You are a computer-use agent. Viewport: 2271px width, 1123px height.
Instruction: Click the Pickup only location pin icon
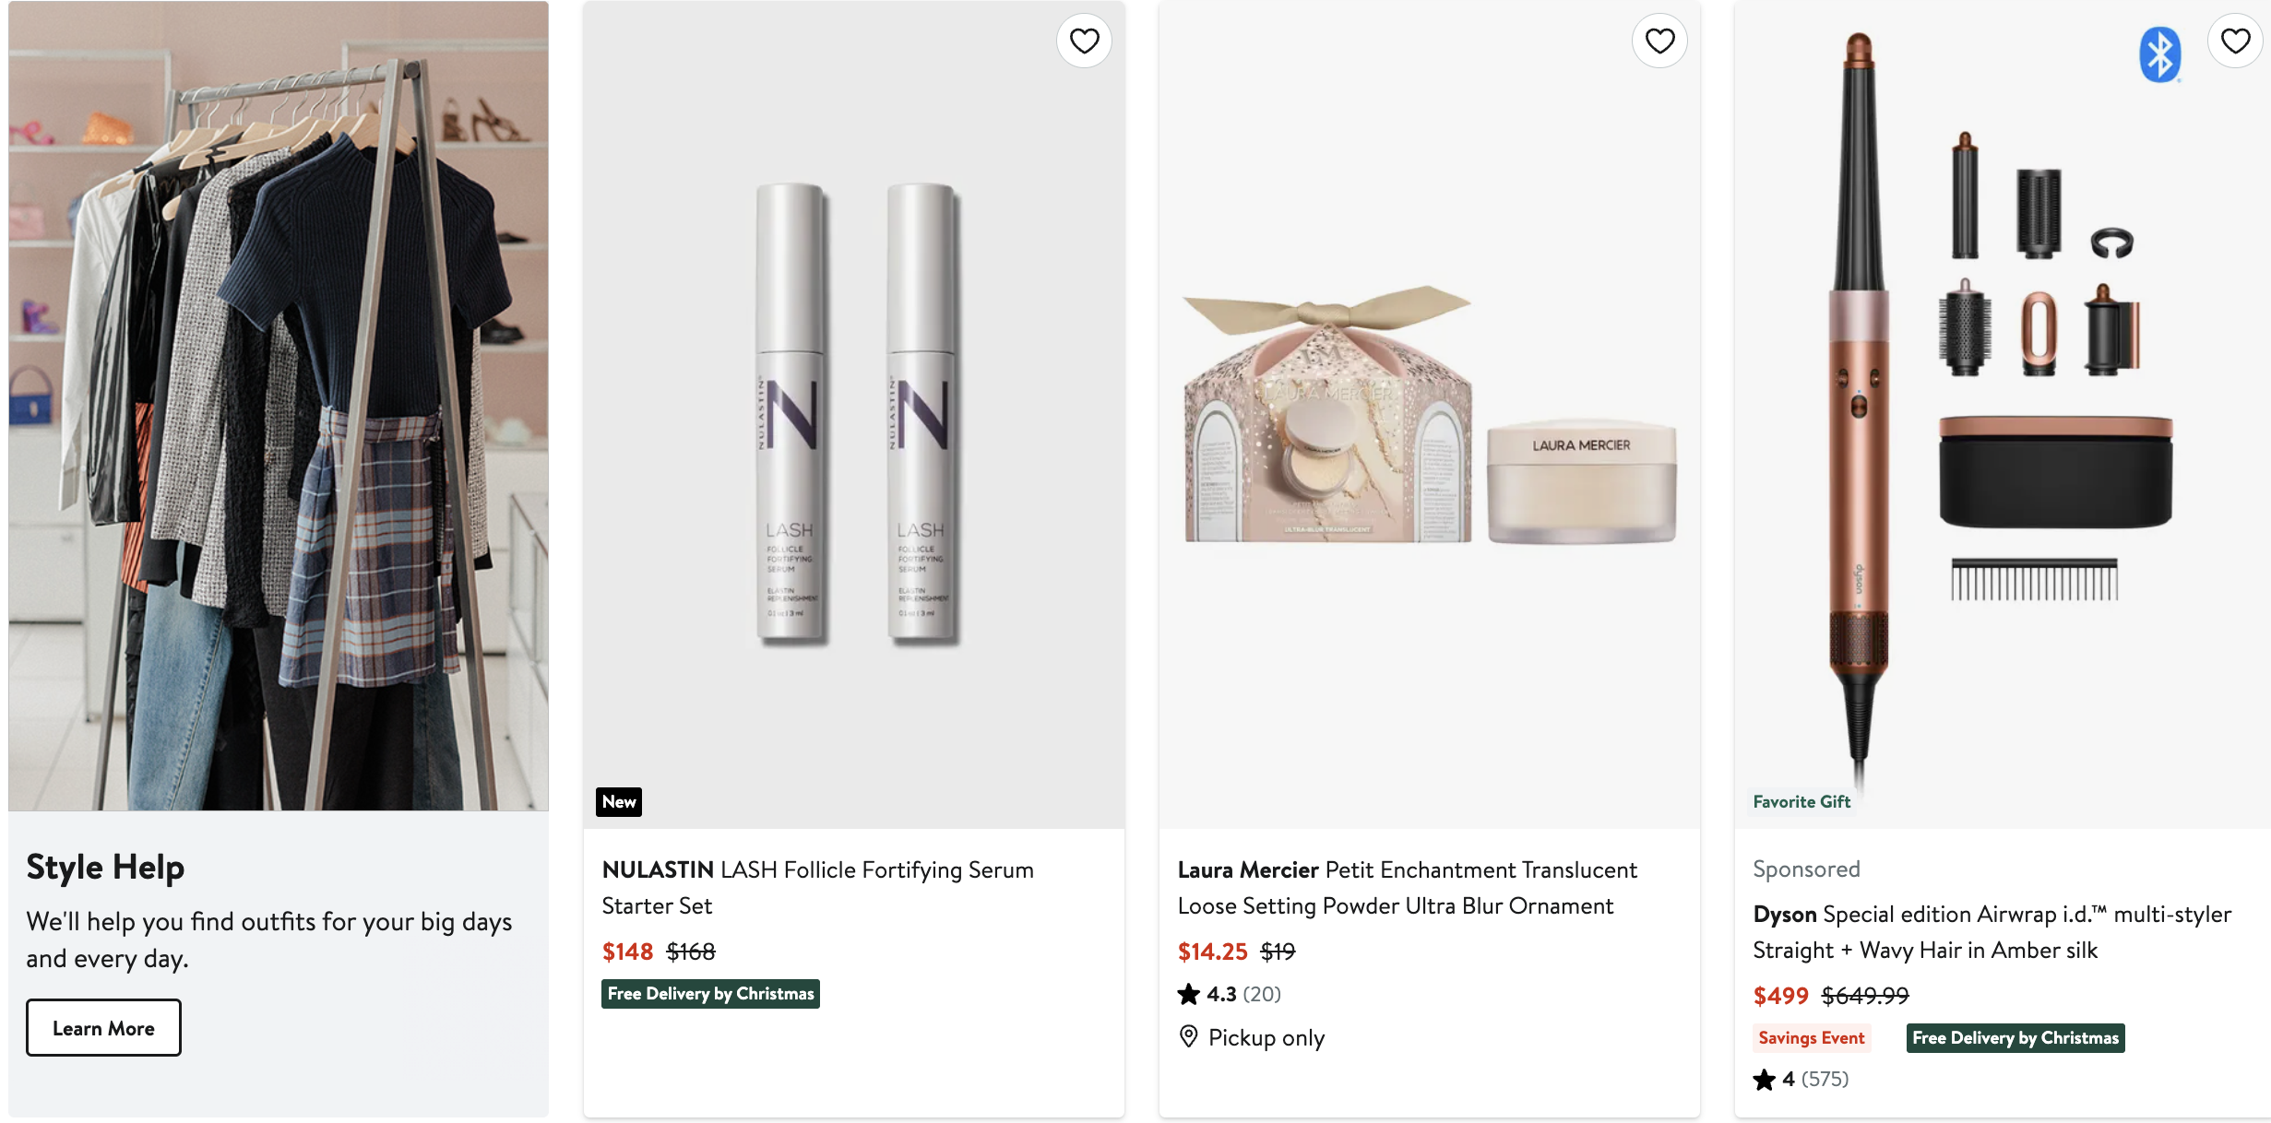(x=1189, y=1037)
